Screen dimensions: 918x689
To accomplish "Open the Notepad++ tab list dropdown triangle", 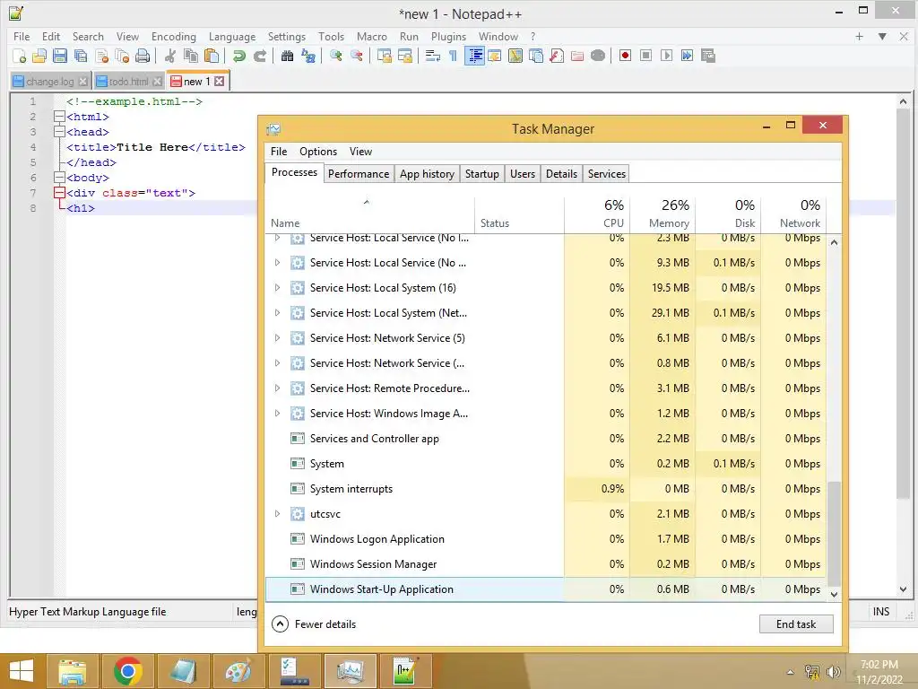I will 882,36.
